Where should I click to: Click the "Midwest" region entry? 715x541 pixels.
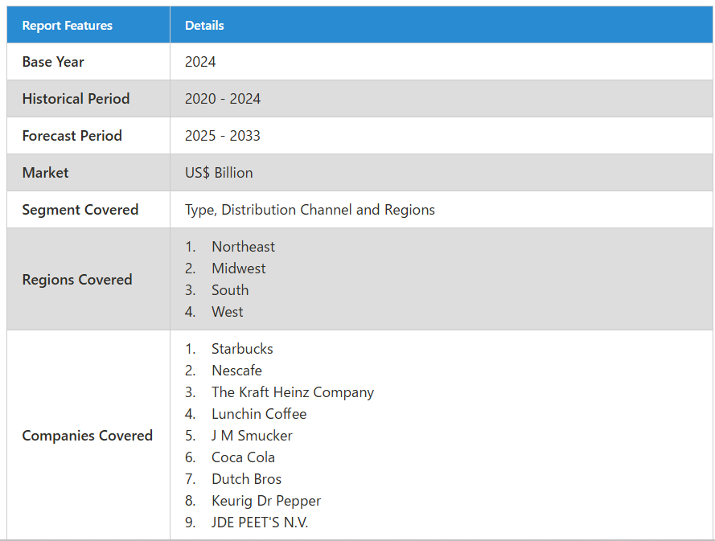[239, 268]
